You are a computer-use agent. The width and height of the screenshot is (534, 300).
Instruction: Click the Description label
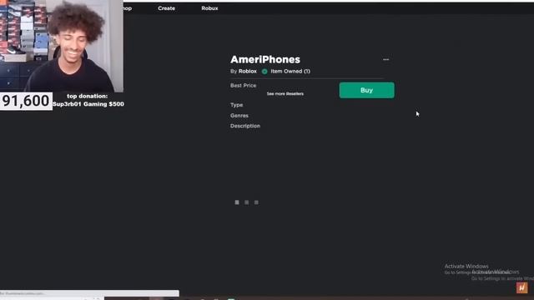[x=245, y=126]
